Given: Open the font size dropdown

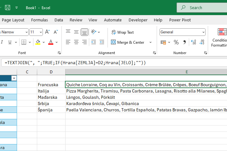Looking at the screenshot, I should [41, 32].
